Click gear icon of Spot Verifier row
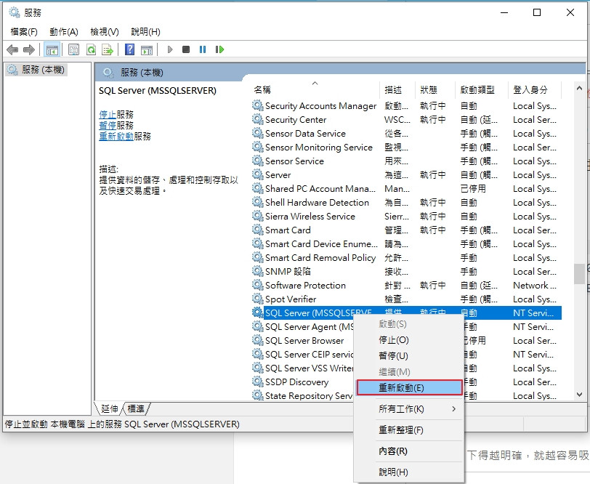590x484 pixels. pyautogui.click(x=258, y=299)
